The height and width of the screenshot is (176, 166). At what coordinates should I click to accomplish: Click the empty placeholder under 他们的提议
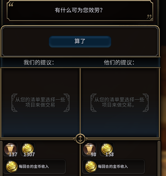119,103
